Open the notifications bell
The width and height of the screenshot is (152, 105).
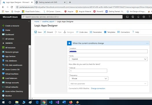click(x=138, y=17)
